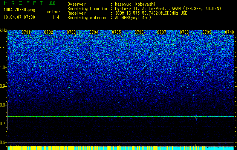Click the 0739 time marker
The image size is (237, 150).
pos(207,32)
